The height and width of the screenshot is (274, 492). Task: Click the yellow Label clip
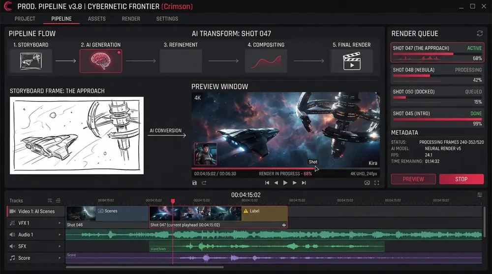(264, 213)
